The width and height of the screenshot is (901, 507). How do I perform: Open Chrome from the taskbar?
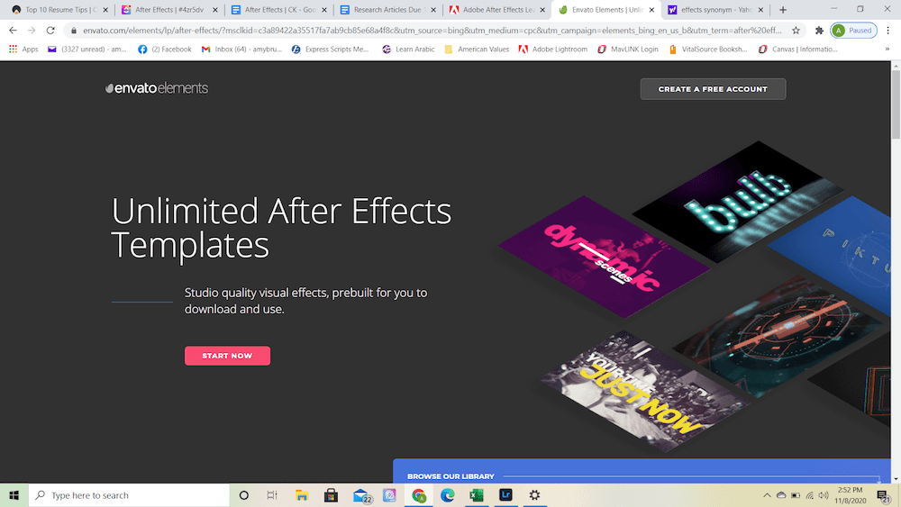[419, 495]
